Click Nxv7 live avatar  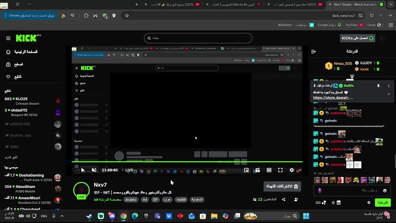click(81, 190)
